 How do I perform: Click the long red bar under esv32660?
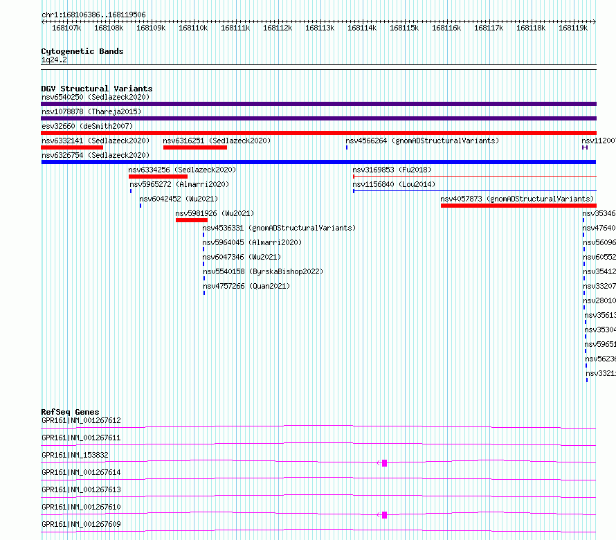click(x=318, y=133)
